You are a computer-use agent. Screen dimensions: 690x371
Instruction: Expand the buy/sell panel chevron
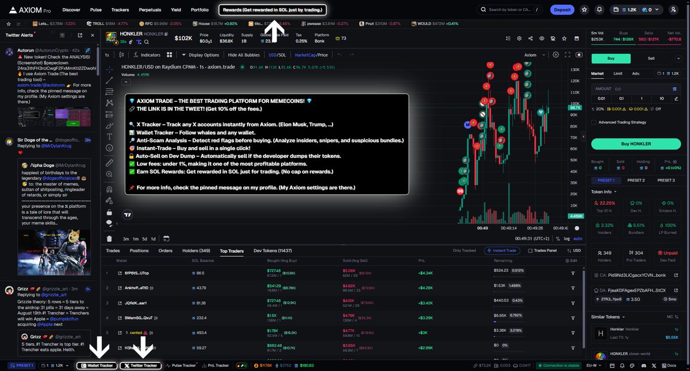click(x=678, y=59)
